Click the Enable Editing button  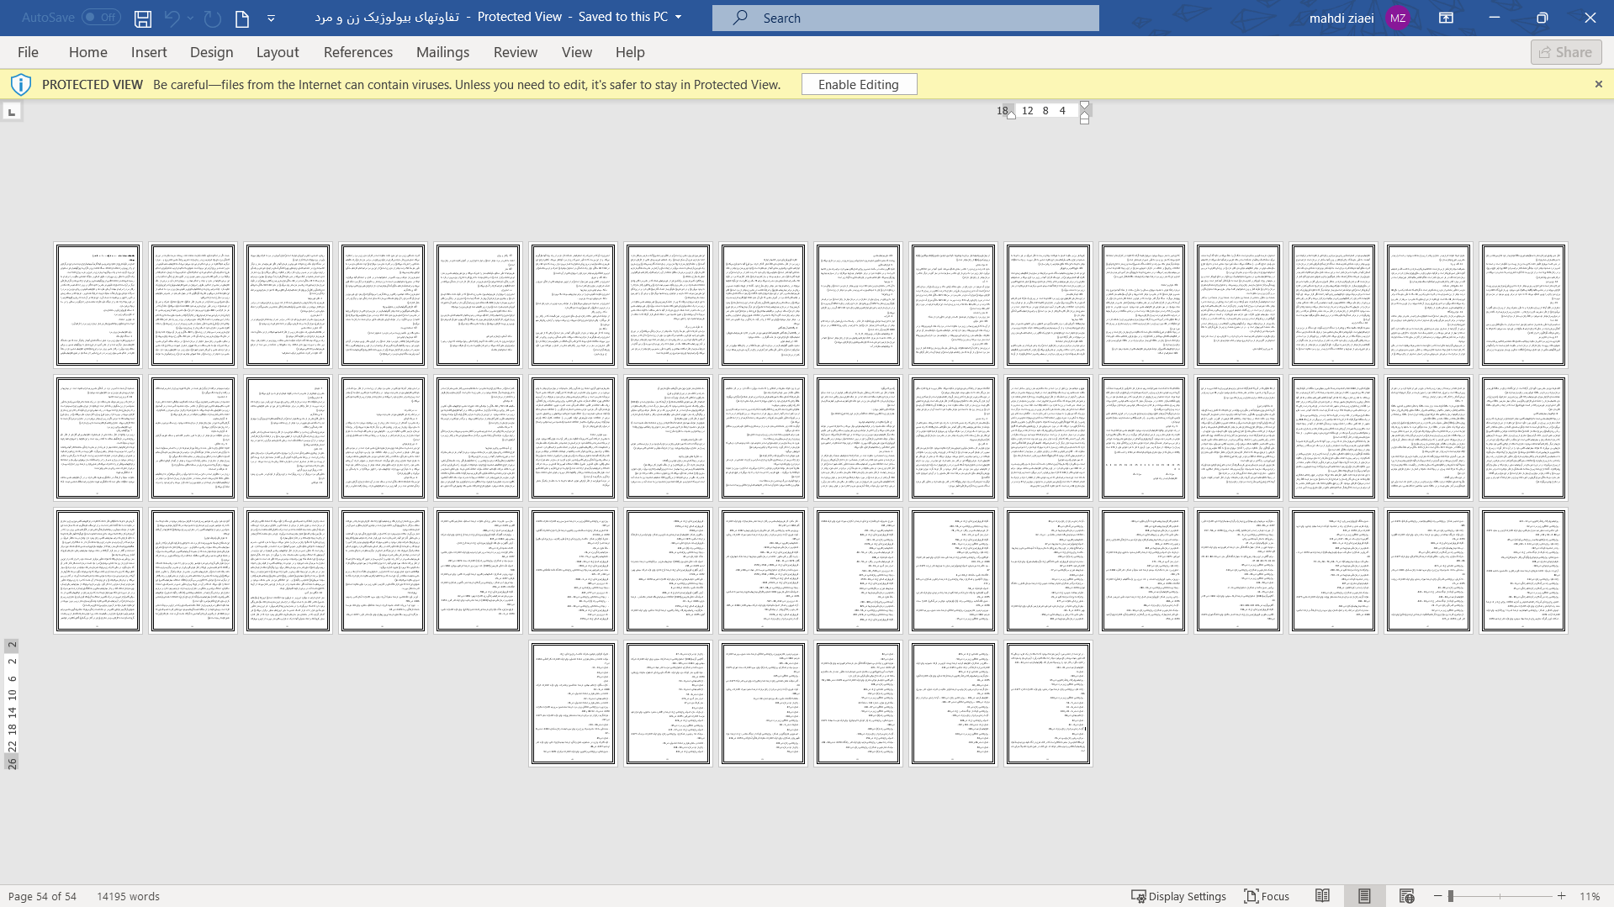(x=859, y=84)
